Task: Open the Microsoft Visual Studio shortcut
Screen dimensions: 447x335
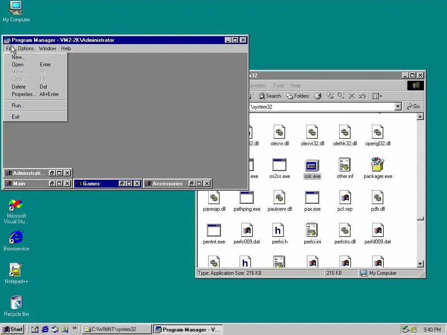Action: coord(16,212)
